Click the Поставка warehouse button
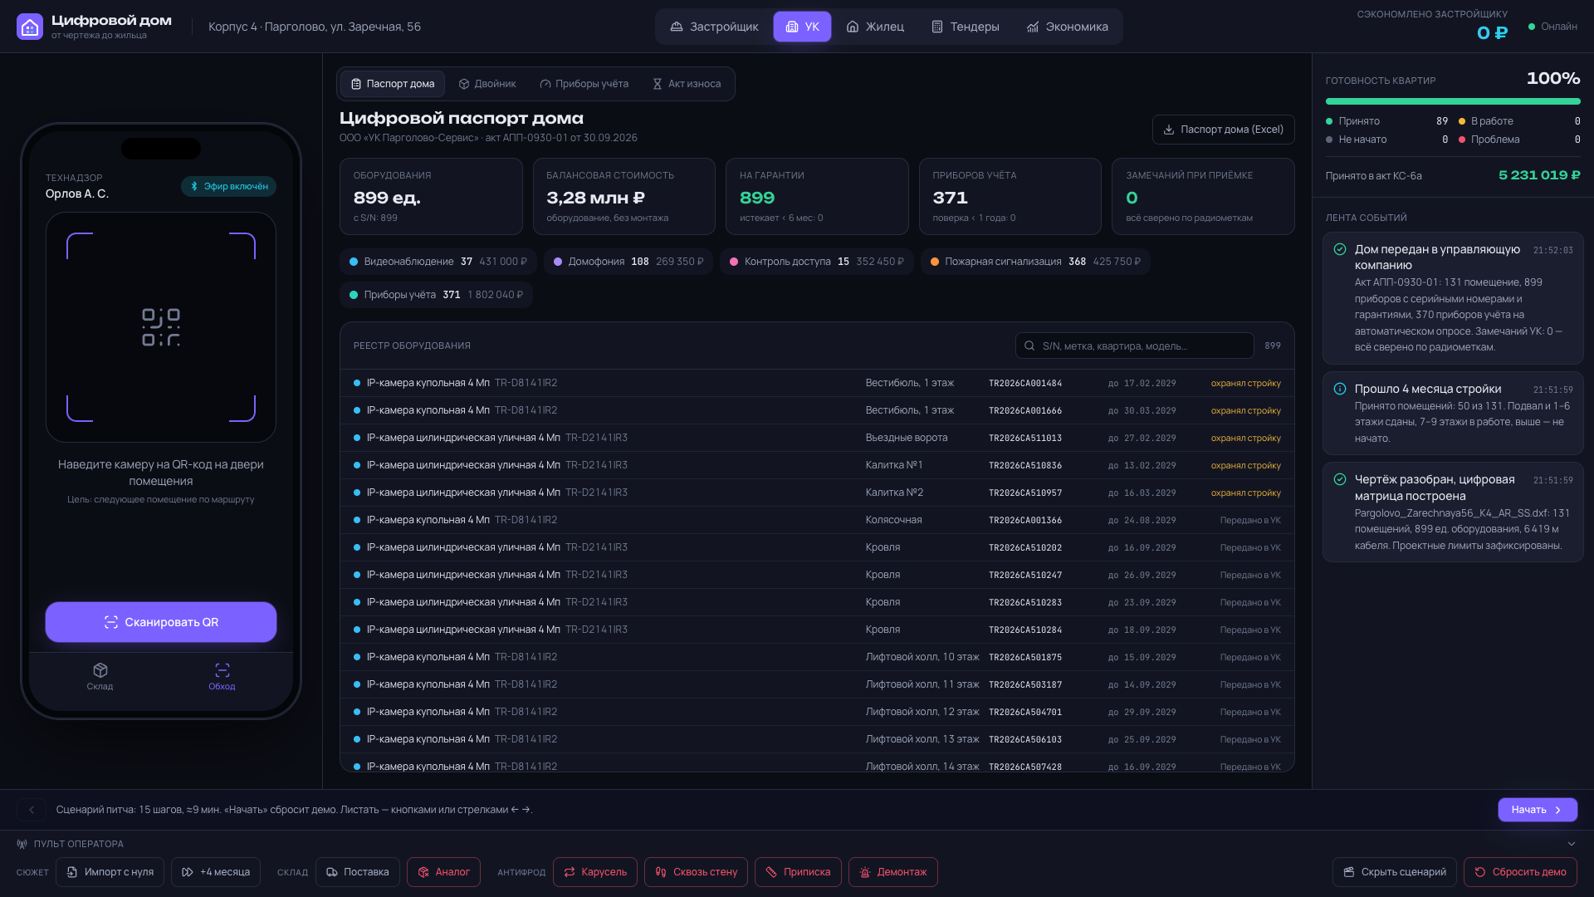This screenshot has width=1594, height=897. pyautogui.click(x=358, y=872)
